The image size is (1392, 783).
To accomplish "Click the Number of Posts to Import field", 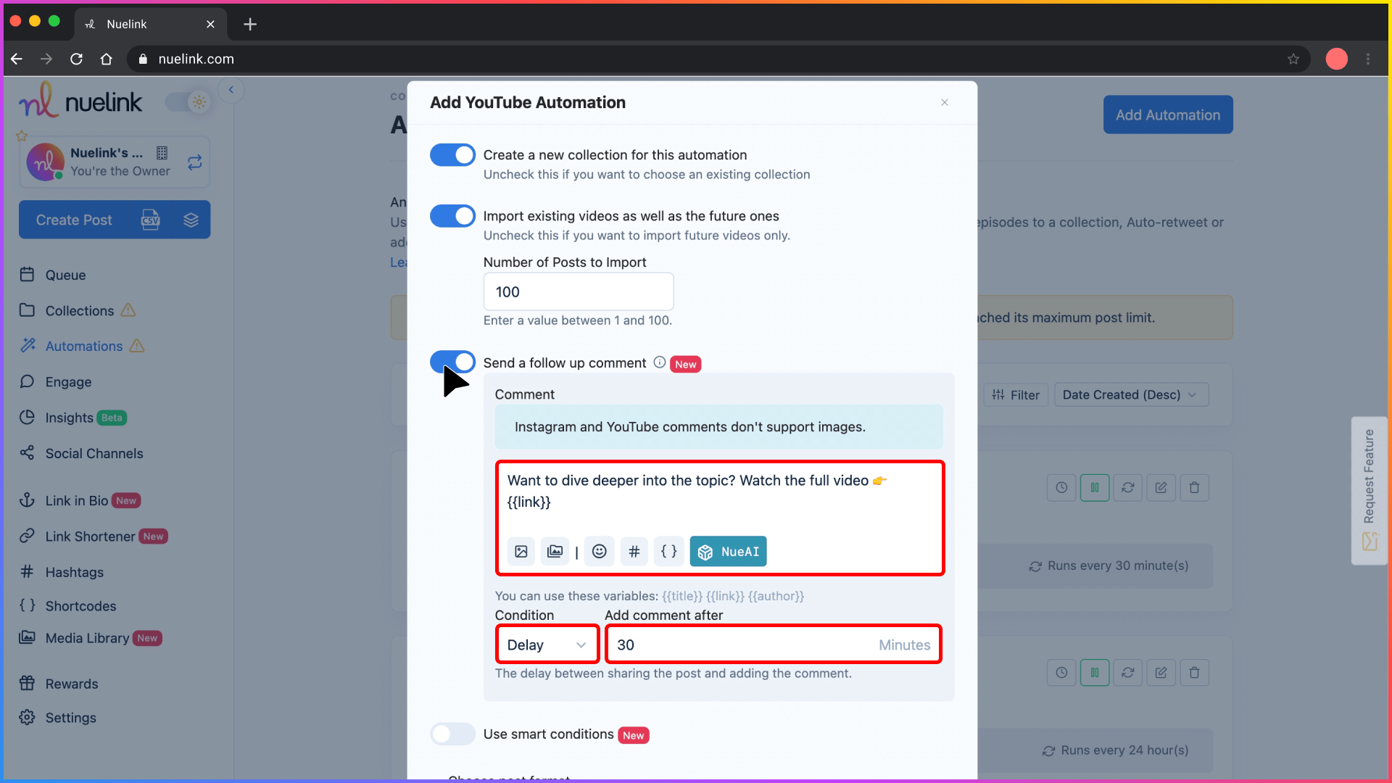I will [579, 291].
